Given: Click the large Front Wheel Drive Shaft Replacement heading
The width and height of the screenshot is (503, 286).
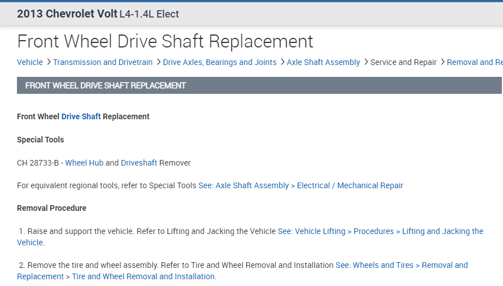Looking at the screenshot, I should tap(165, 41).
